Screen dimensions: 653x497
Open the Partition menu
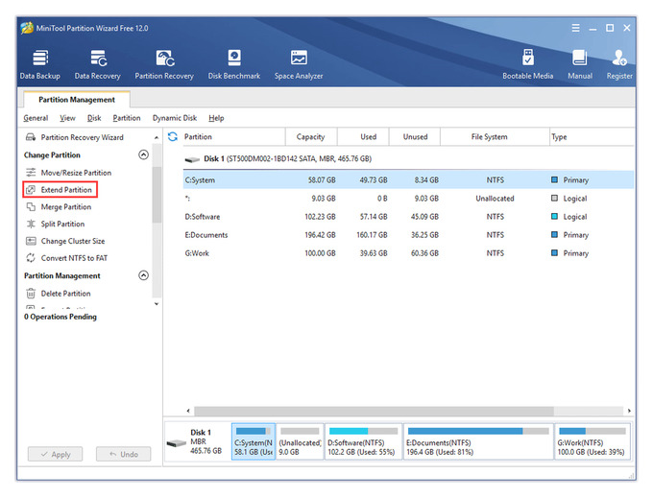click(x=127, y=118)
